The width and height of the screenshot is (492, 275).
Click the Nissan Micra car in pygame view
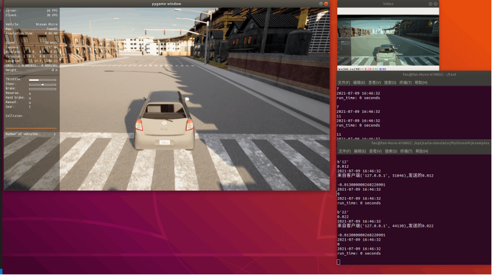coord(164,121)
